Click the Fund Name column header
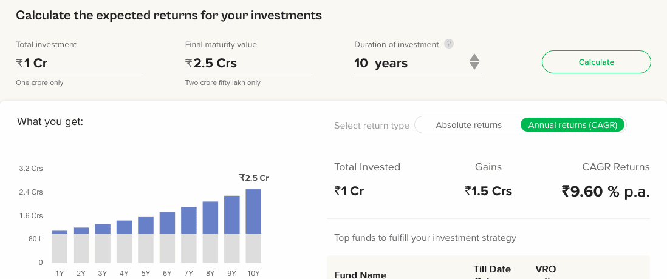The width and height of the screenshot is (667, 279). [x=360, y=275]
